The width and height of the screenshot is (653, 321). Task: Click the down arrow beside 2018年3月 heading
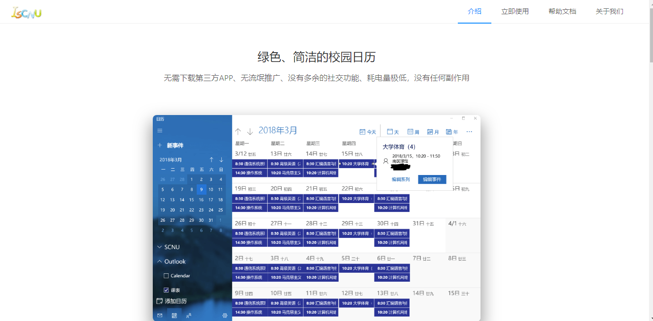tap(250, 131)
